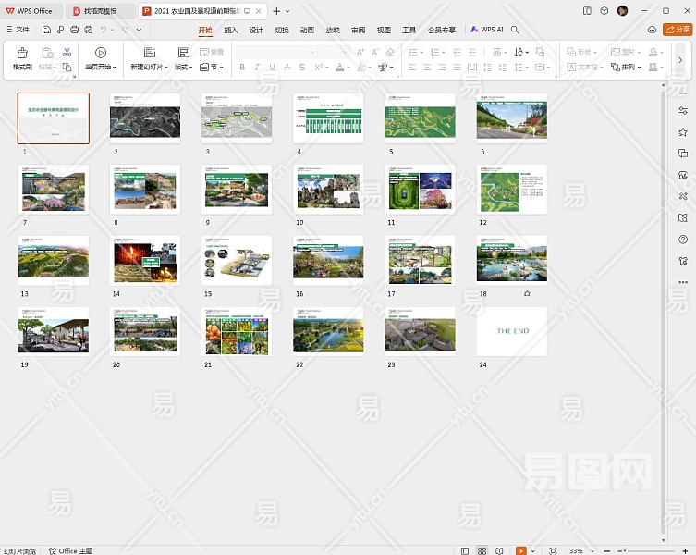696x555 pixels.
Task: Click the New Slide icon
Action: pos(149,53)
